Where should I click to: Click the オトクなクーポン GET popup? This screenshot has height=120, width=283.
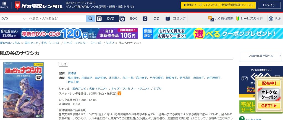(269, 95)
